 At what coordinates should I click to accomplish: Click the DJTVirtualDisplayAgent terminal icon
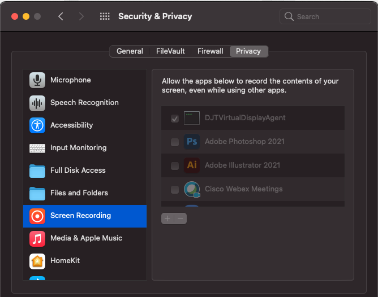coord(192,118)
